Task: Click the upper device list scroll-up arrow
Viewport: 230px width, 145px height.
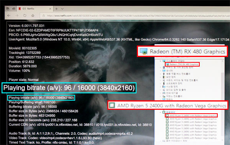Action: 223,61
